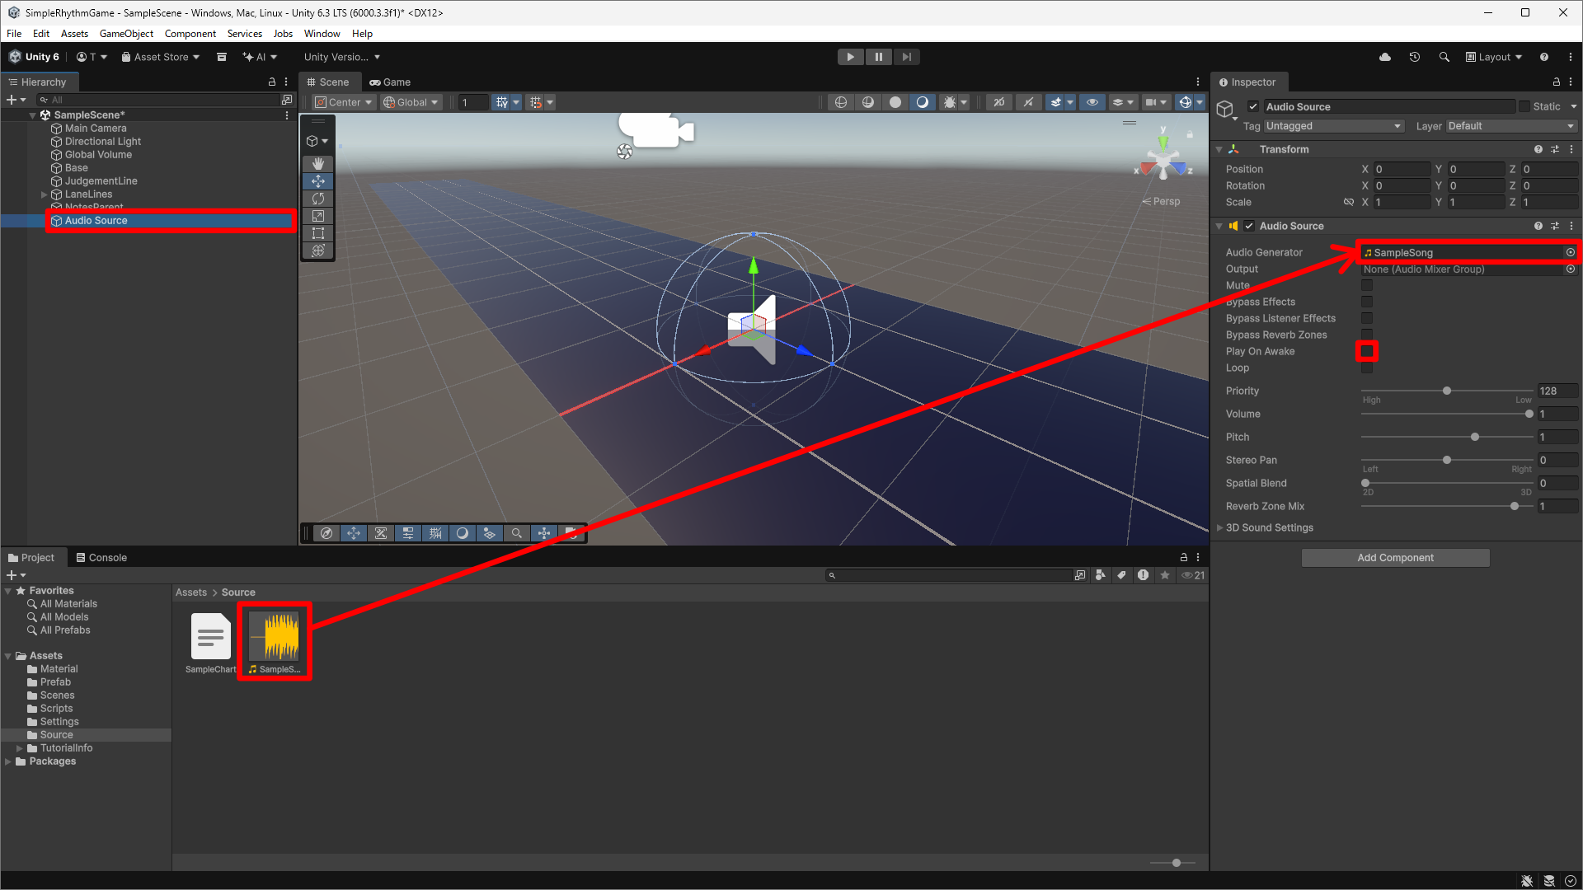Click the Add Component button
1583x890 pixels.
[1395, 558]
